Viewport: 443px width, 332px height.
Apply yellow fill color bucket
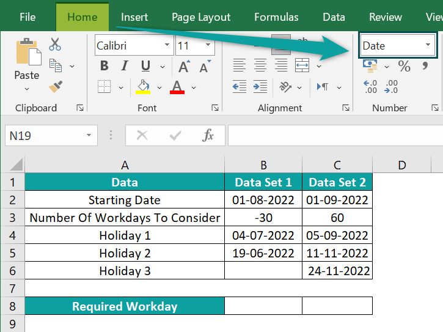[x=143, y=87]
